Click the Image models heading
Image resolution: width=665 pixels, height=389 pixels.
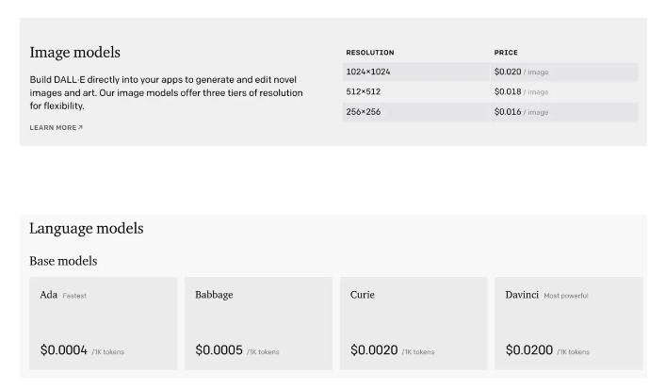tap(75, 53)
